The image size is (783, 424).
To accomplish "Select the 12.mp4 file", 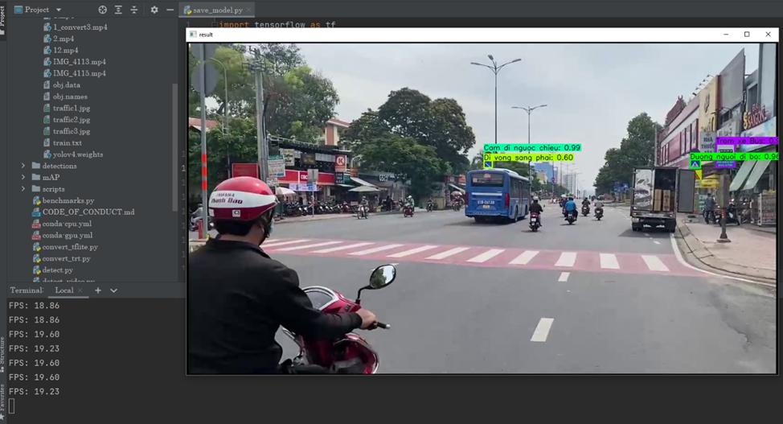I will (x=61, y=50).
